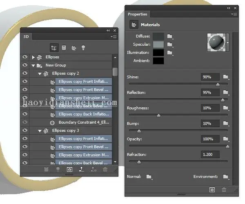Click the material preview sphere thumbnail

[x=216, y=42]
